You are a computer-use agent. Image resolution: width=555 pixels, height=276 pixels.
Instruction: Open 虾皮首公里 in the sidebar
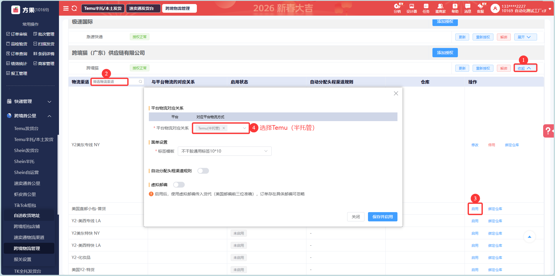(25, 194)
